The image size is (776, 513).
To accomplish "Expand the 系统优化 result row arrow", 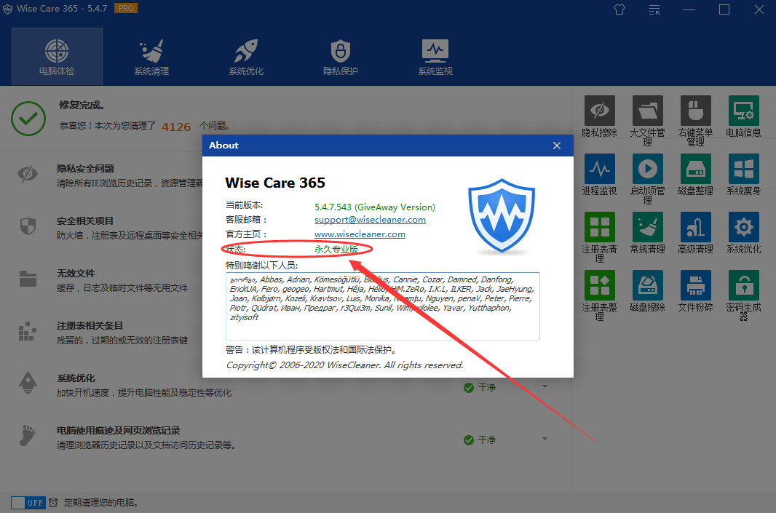I will pyautogui.click(x=545, y=386).
